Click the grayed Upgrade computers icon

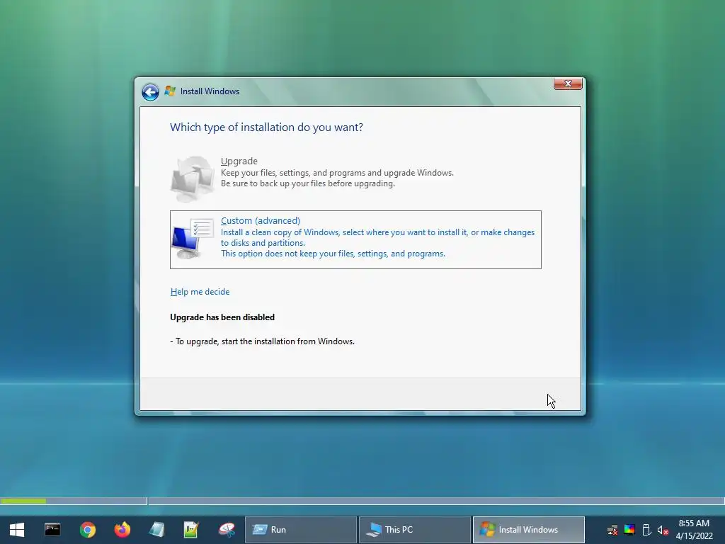(193, 178)
